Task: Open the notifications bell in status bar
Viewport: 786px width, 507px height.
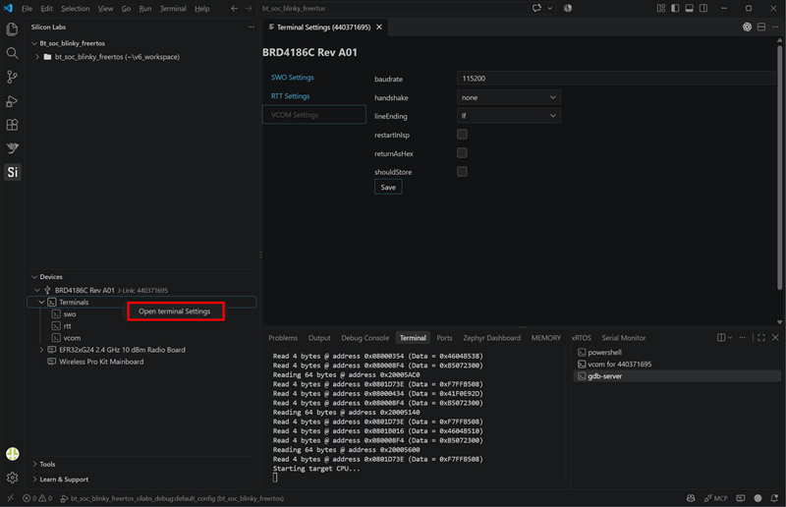Action: [774, 498]
